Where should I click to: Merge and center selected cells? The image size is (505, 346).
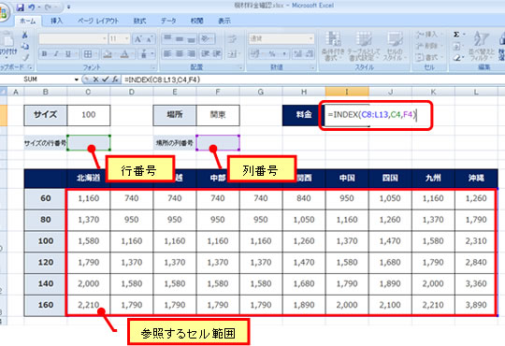(233, 54)
